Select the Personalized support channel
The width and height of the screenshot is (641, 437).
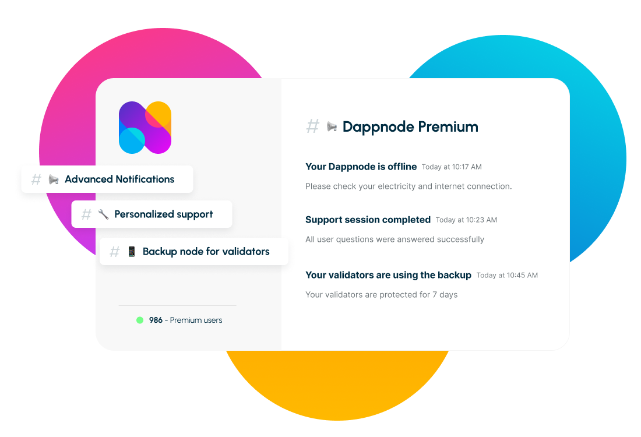click(164, 214)
